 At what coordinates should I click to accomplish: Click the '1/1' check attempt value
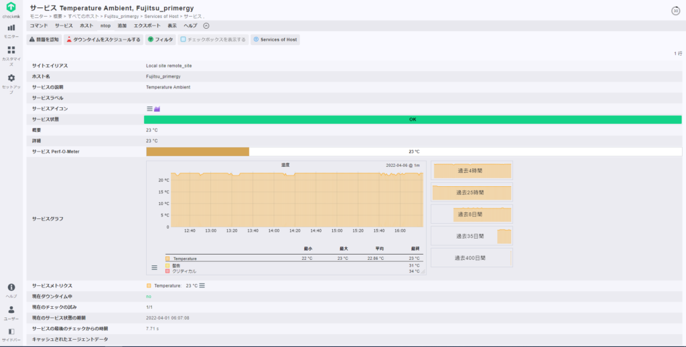(x=149, y=307)
